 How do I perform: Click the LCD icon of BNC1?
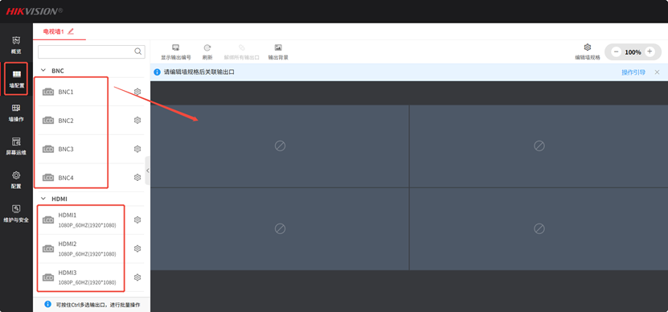(x=48, y=92)
